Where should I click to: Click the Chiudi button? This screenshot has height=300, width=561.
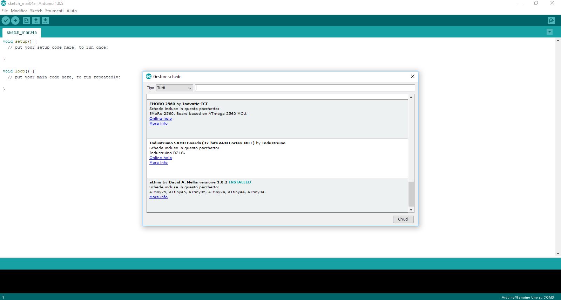tap(403, 219)
